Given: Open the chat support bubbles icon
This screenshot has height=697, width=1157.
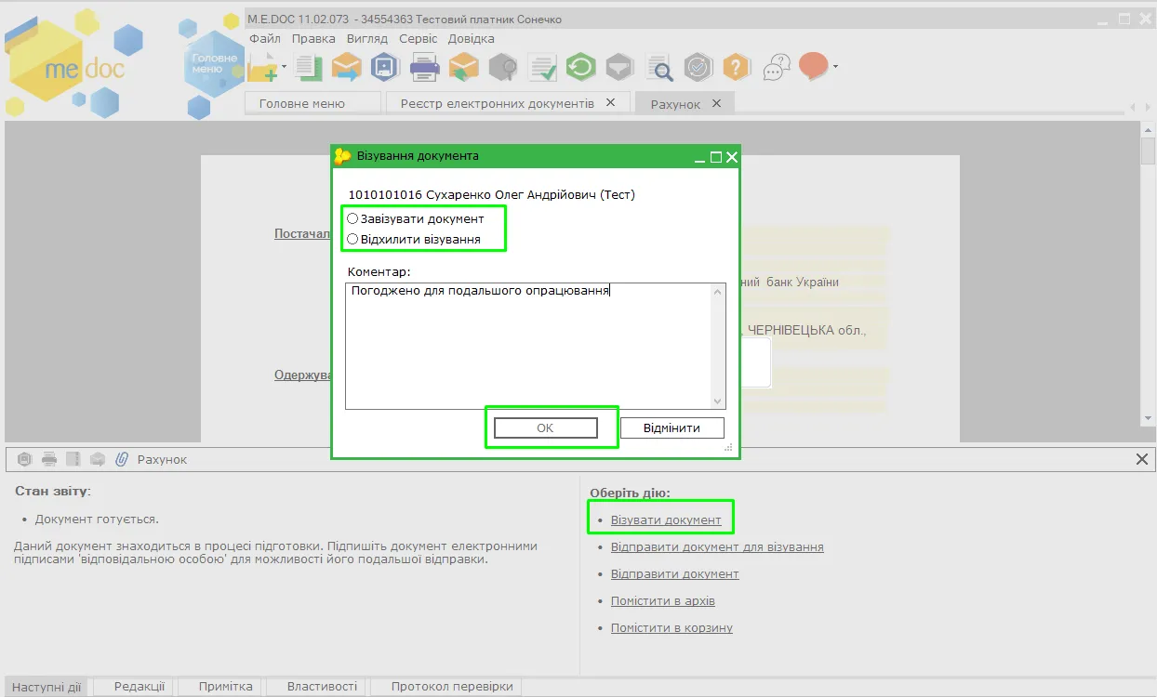Looking at the screenshot, I should 776,67.
